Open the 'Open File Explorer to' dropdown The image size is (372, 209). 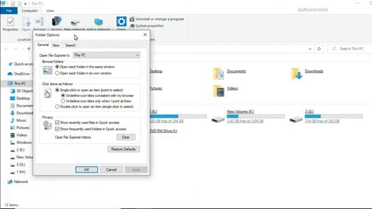pos(106,55)
